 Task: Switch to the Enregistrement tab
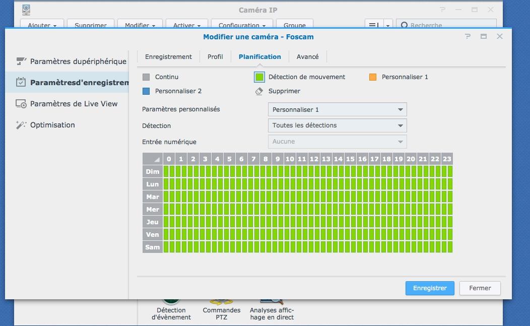click(168, 56)
